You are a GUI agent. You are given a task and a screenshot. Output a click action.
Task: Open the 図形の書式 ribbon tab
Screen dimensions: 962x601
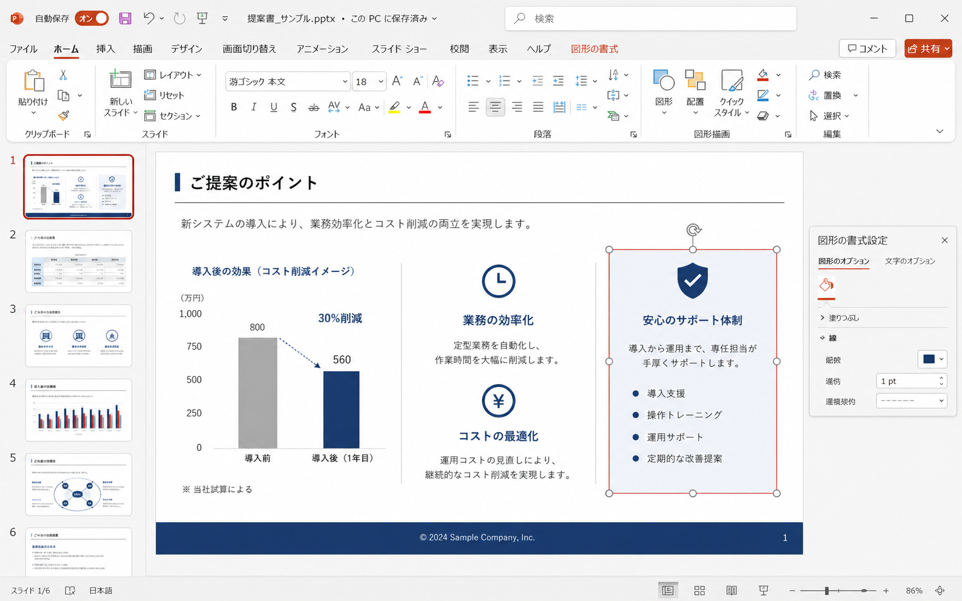coord(594,48)
